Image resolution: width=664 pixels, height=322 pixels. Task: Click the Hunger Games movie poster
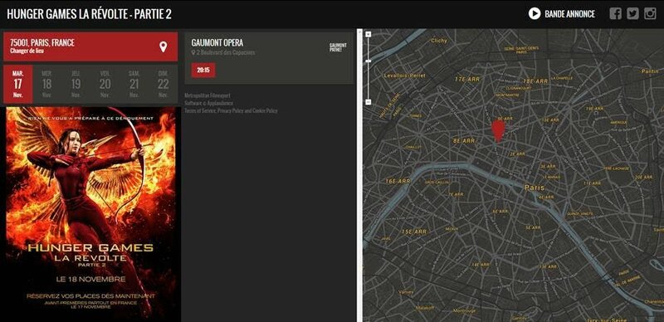pyautogui.click(x=91, y=214)
